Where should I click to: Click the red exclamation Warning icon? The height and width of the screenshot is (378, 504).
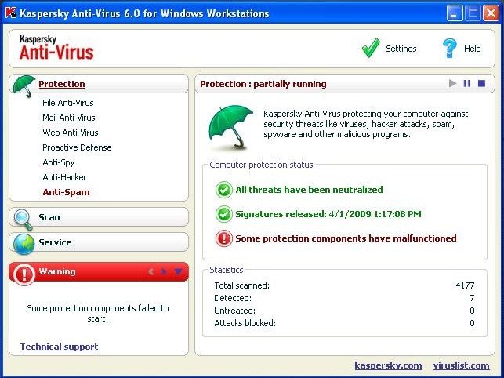click(x=24, y=272)
